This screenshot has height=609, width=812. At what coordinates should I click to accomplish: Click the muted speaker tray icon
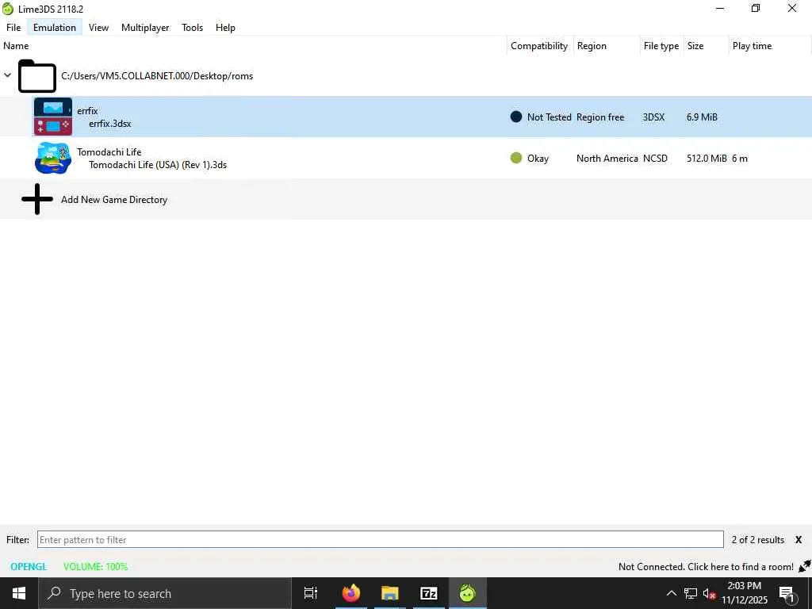[709, 593]
